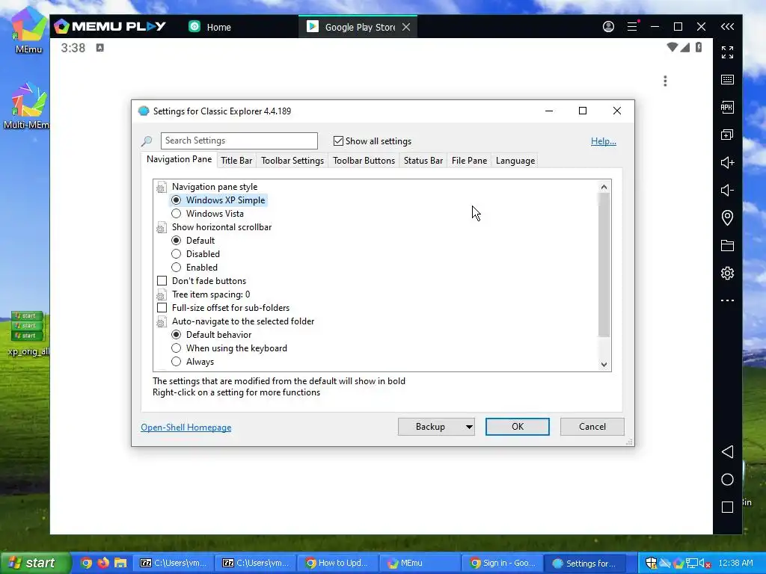Open the GPS location pin icon
Screen dimensions: 766x574
[x=727, y=217]
